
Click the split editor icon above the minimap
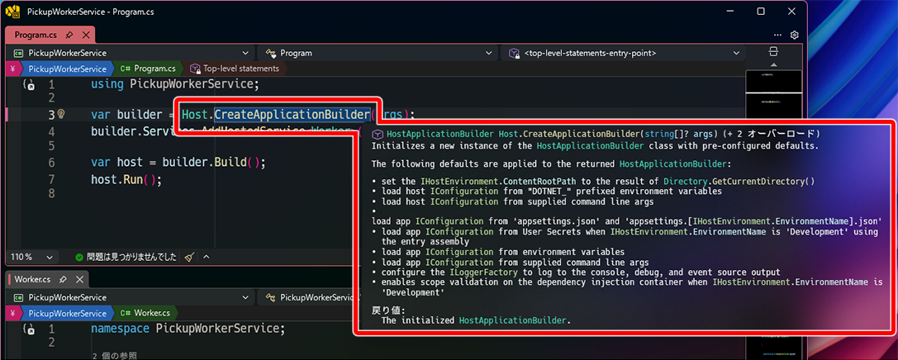773,51
